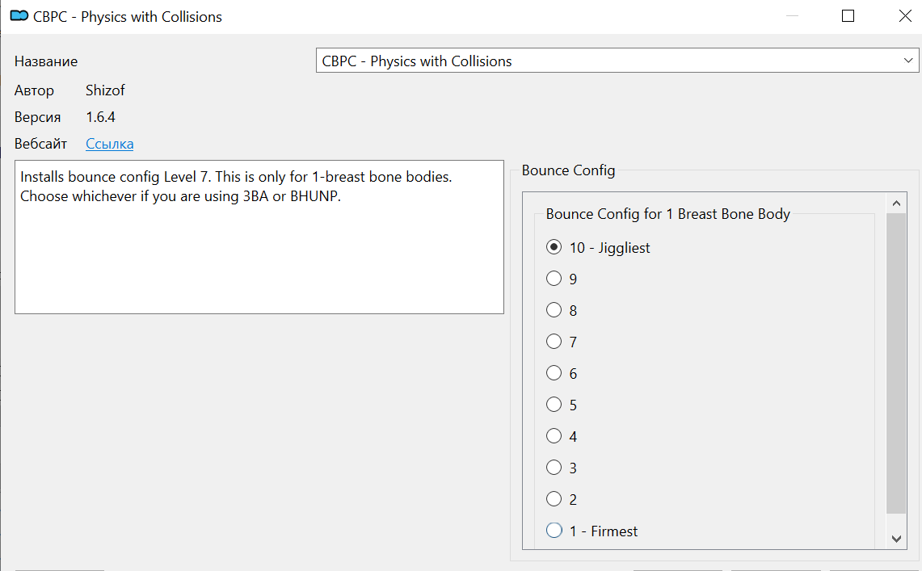Click the CBPC app icon in title bar
This screenshot has width=922, height=571.
19,16
